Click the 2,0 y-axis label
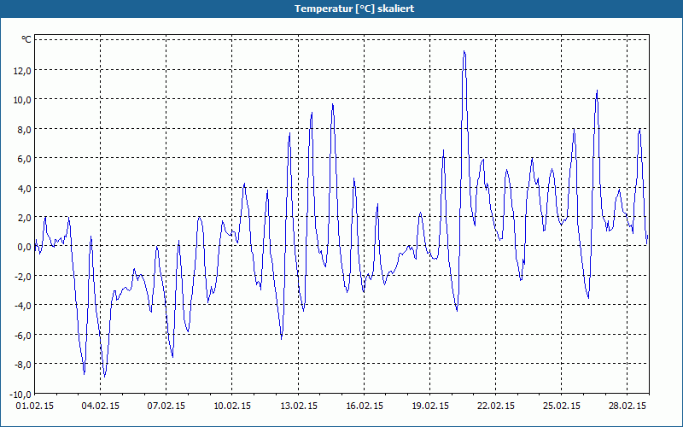Screen dimensions: 683x427 tap(25, 218)
